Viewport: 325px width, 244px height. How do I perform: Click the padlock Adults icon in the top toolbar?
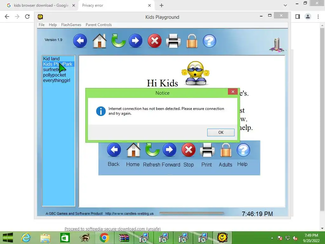point(192,41)
